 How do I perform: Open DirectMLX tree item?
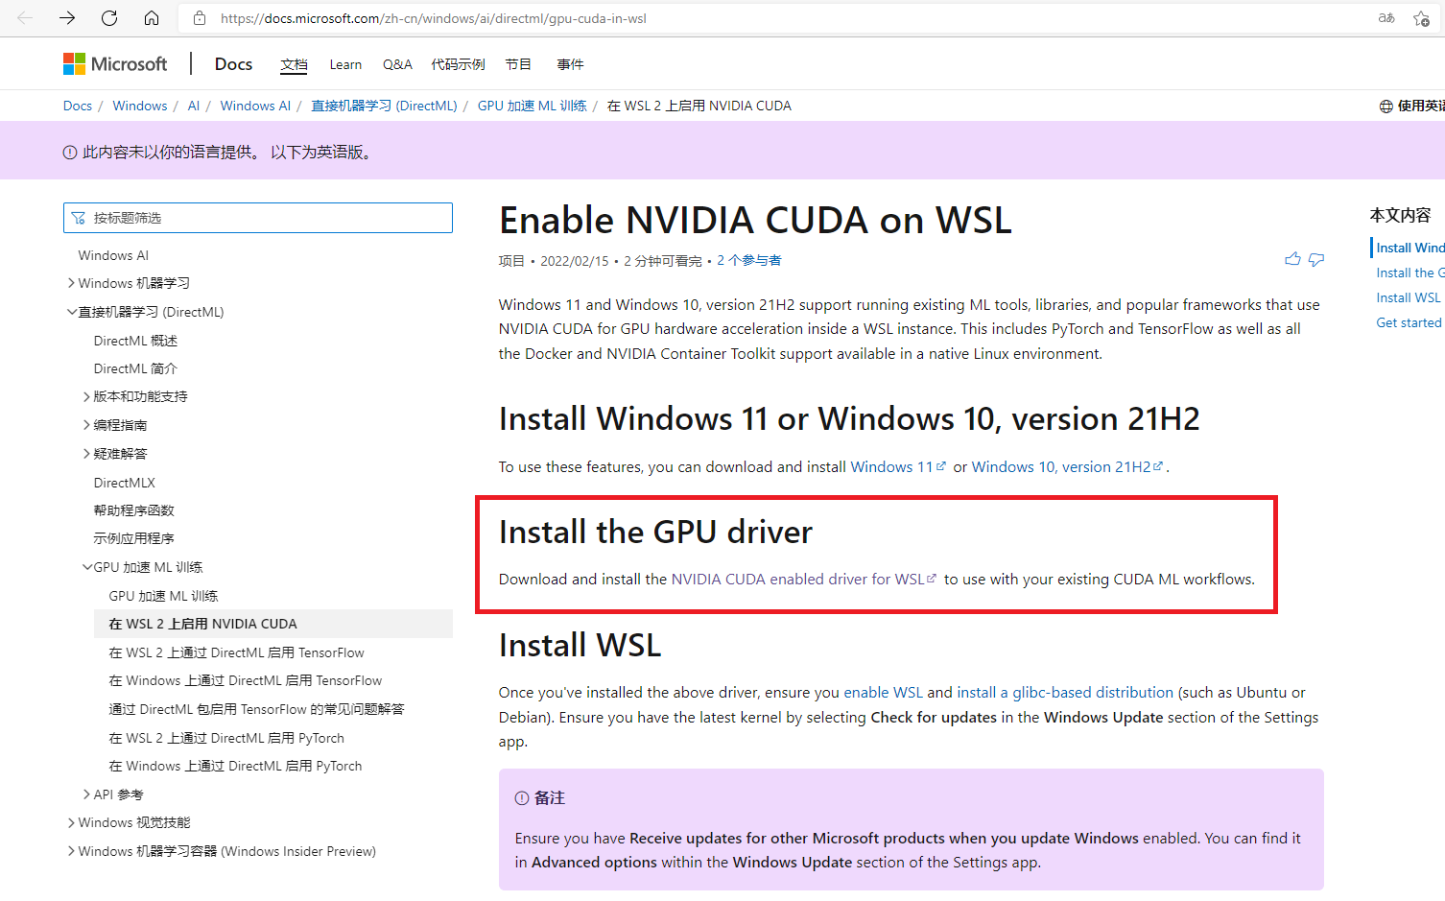tap(124, 483)
